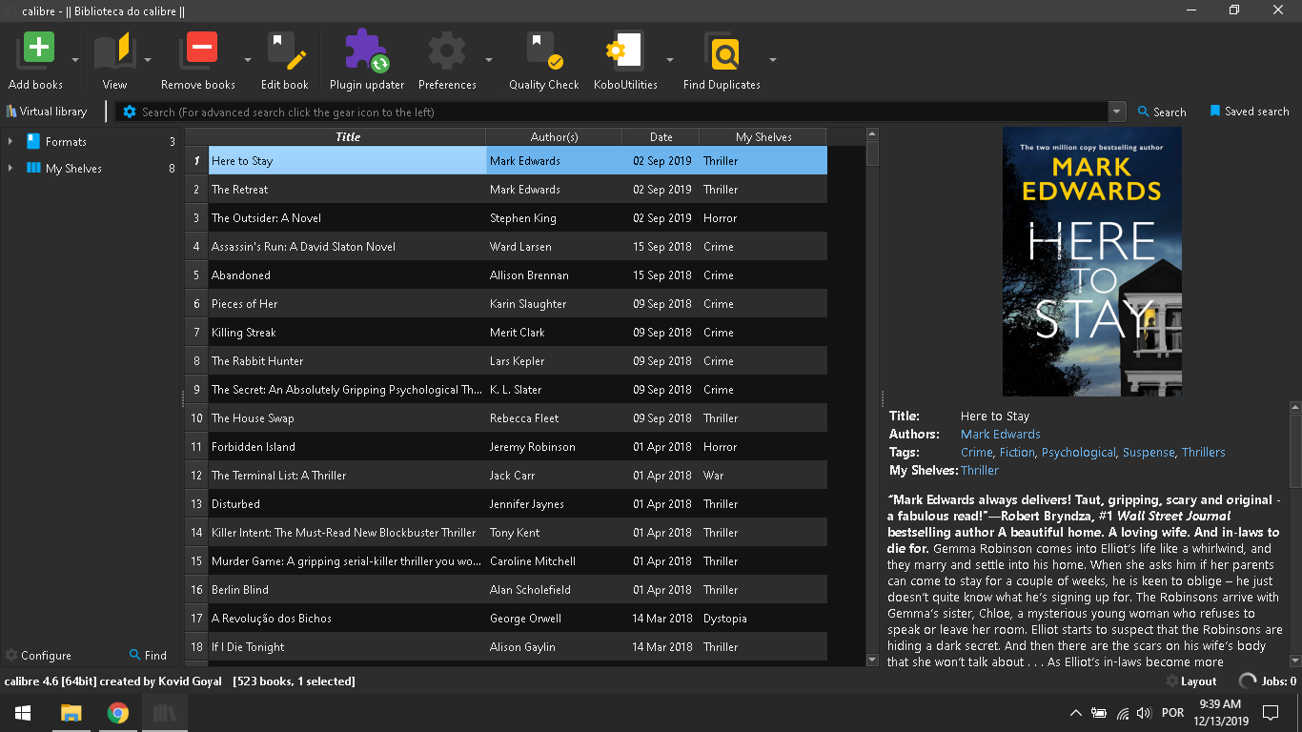Open the Add books dropdown arrow
The height and width of the screenshot is (732, 1302).
click(x=73, y=59)
